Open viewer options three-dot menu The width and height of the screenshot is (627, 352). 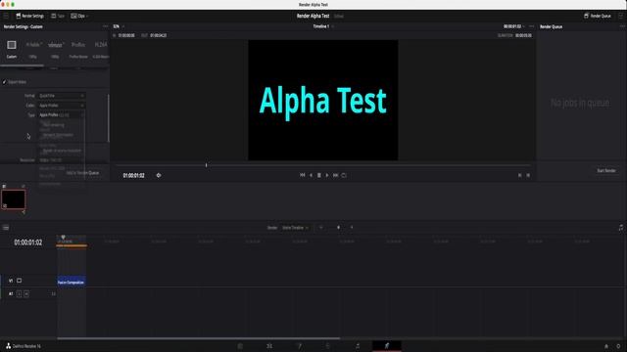pyautogui.click(x=531, y=26)
